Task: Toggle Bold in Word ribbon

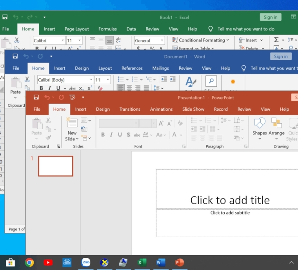Action: click(x=41, y=88)
